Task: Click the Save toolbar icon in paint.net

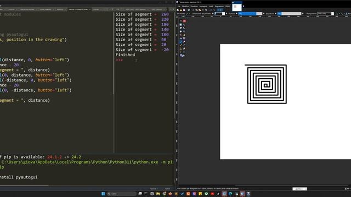Action: [x=184, y=10]
